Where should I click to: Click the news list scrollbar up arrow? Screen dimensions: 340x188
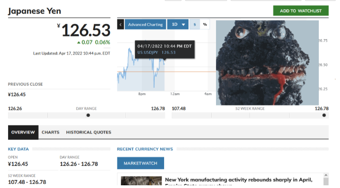click(326, 175)
